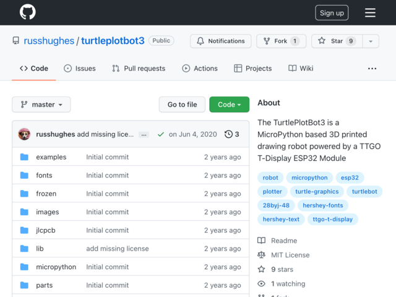
Task: Click the jlcpcb folder icon
Action: [24, 230]
